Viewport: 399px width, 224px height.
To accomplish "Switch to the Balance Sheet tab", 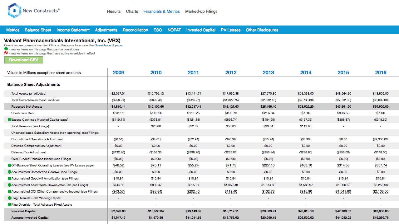I will coord(38,30).
